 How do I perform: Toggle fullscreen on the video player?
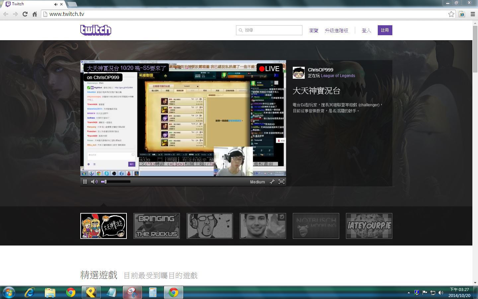(x=281, y=182)
